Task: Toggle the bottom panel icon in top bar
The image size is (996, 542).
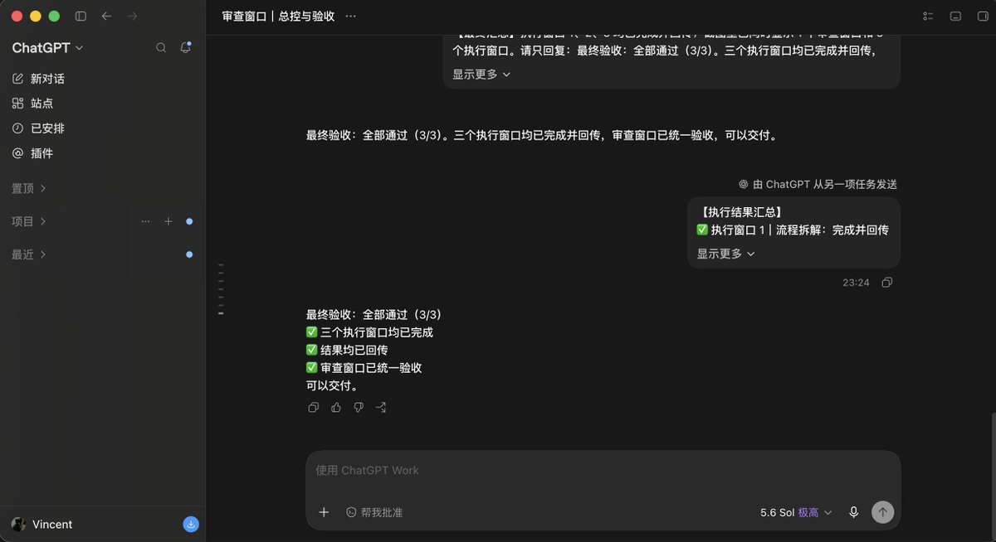Action: coord(955,16)
